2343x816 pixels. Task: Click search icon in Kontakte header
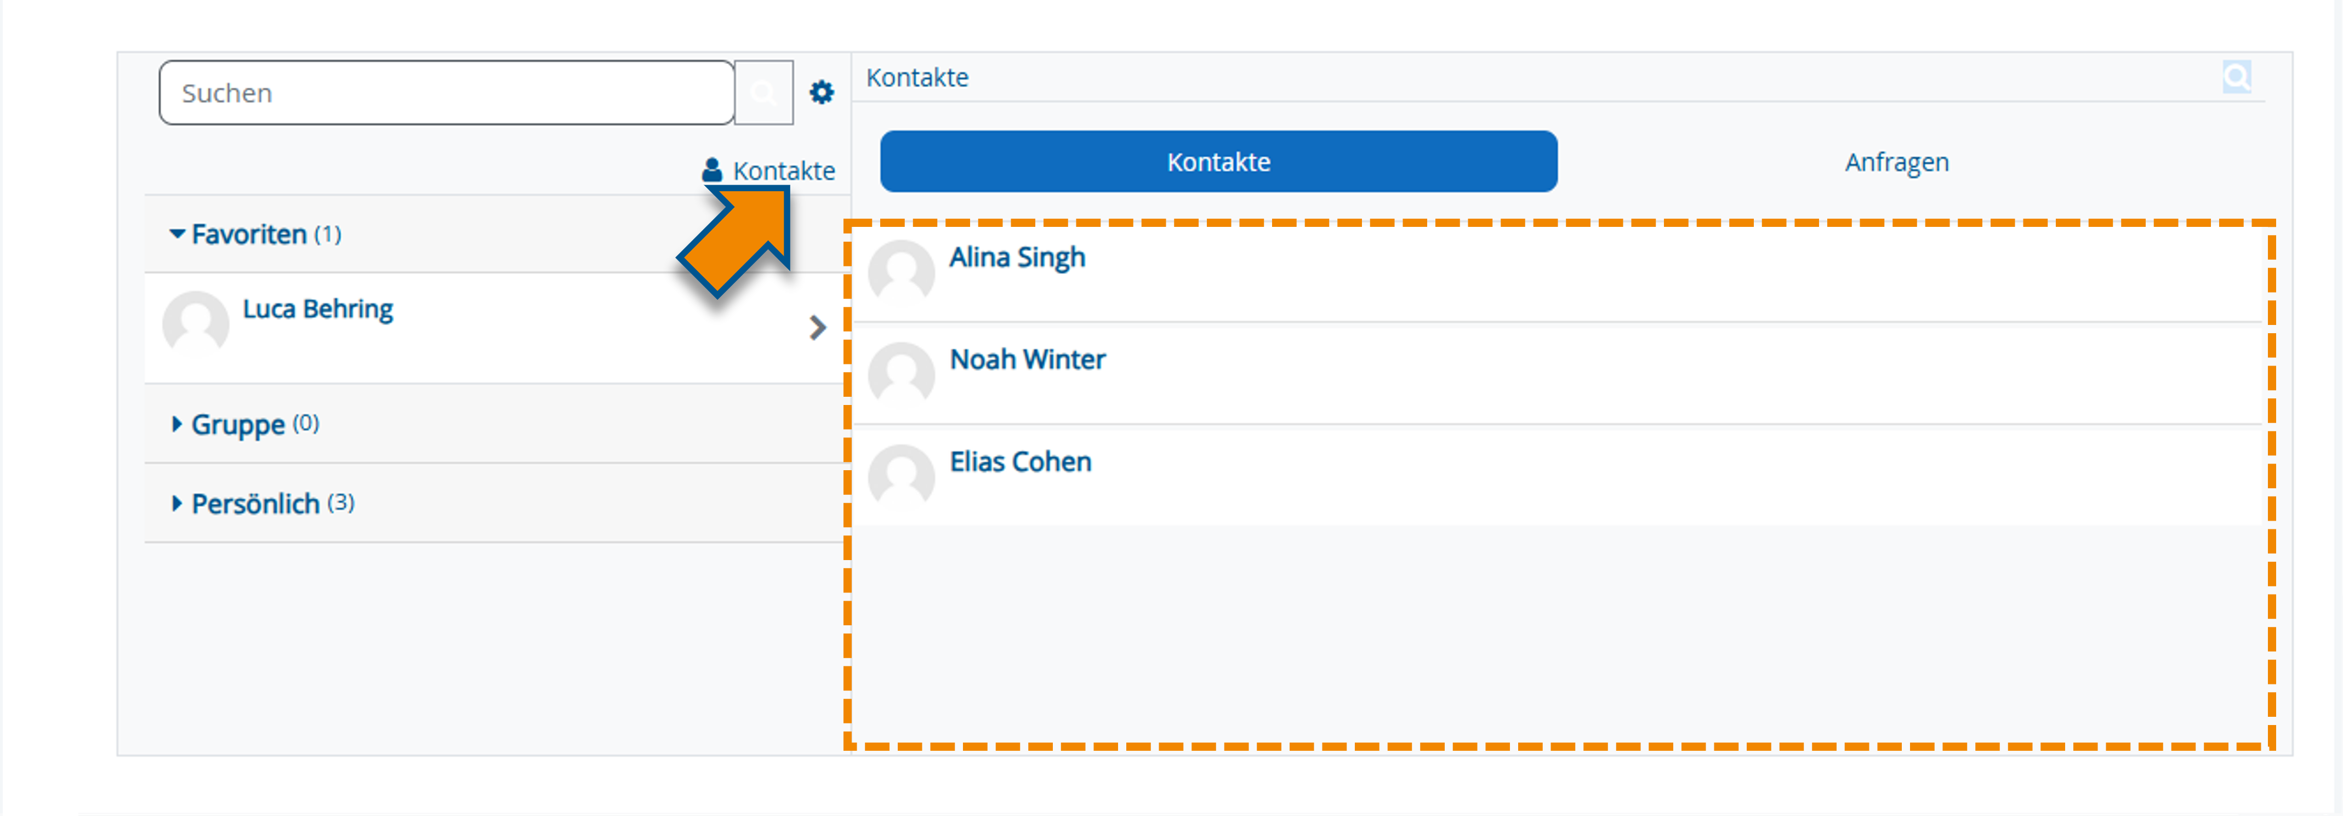(x=2236, y=77)
